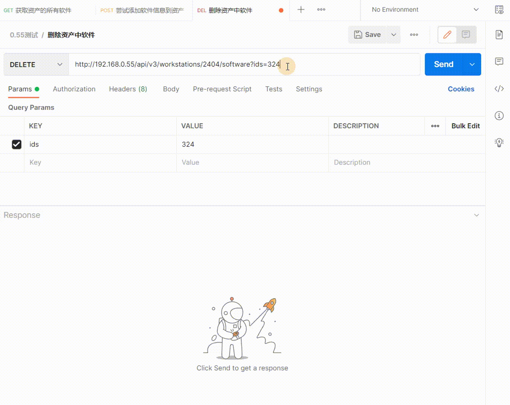
Task: Click Bulk Edit
Action: [x=465, y=126]
